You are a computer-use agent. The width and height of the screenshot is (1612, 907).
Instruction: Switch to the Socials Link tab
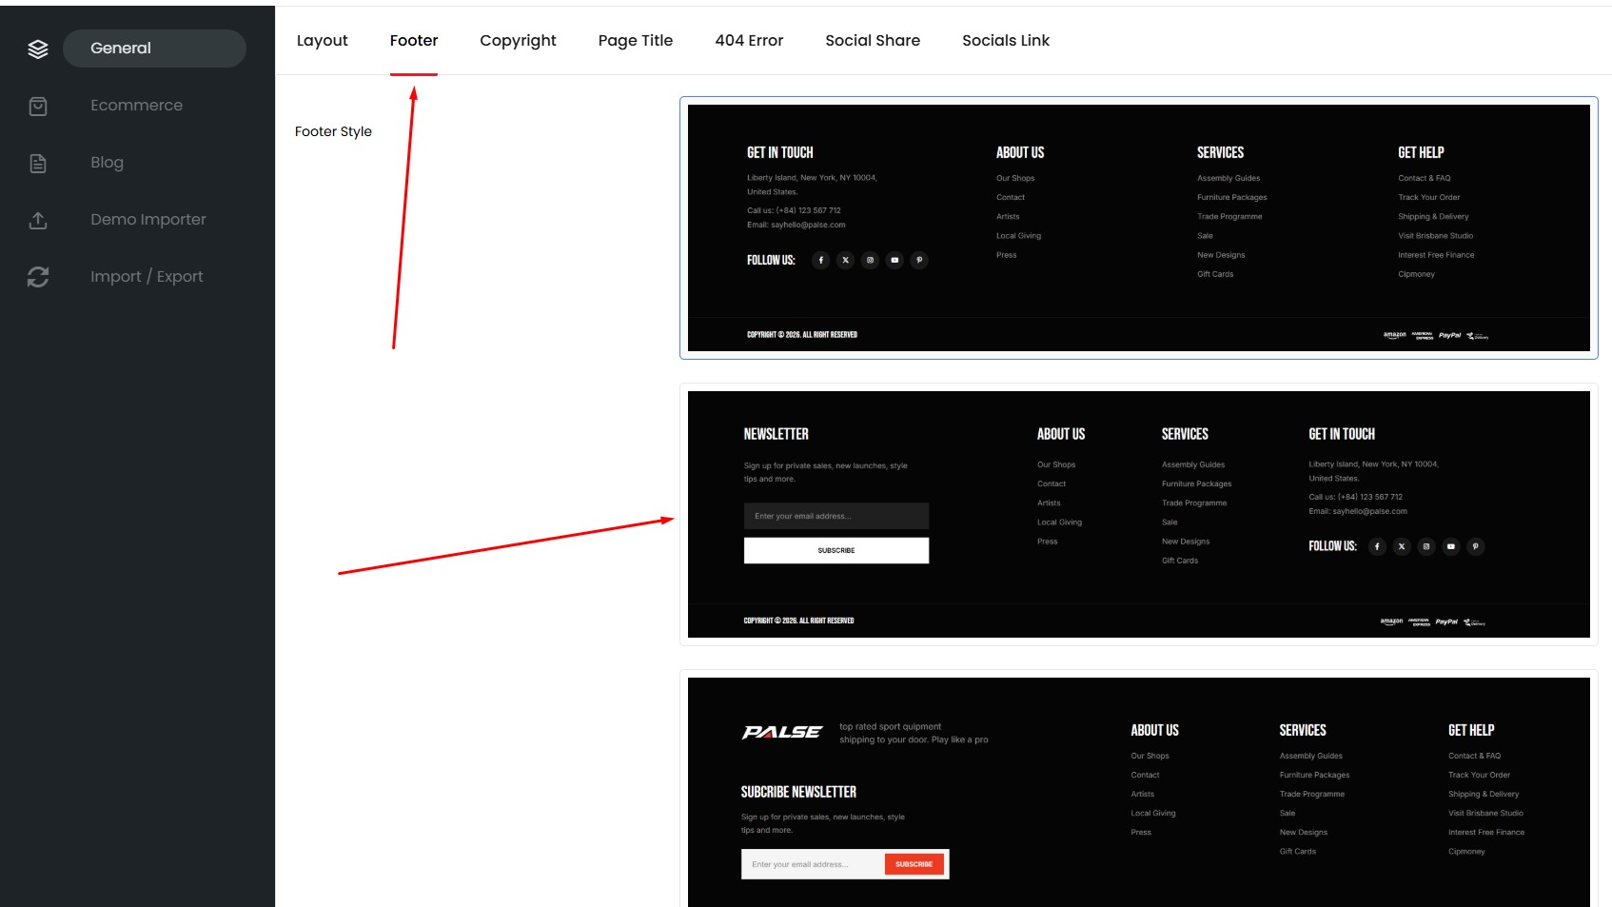pyautogui.click(x=1006, y=41)
